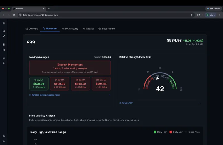View site information icon in address bar
Image resolution: width=223 pixels, height=145 pixels.
pos(20,15)
